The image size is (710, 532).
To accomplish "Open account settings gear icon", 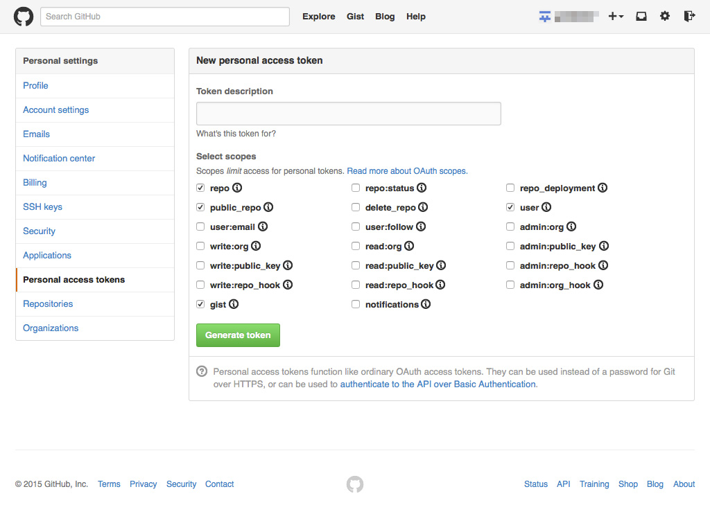I will (665, 17).
